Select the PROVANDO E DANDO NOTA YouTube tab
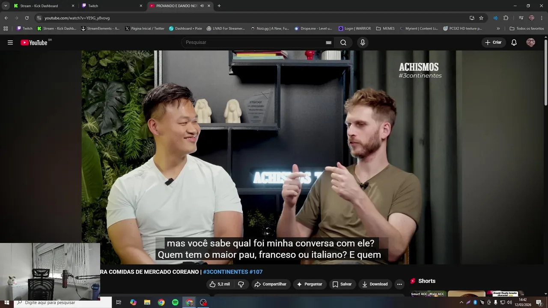This screenshot has height=308, width=548. click(x=176, y=6)
